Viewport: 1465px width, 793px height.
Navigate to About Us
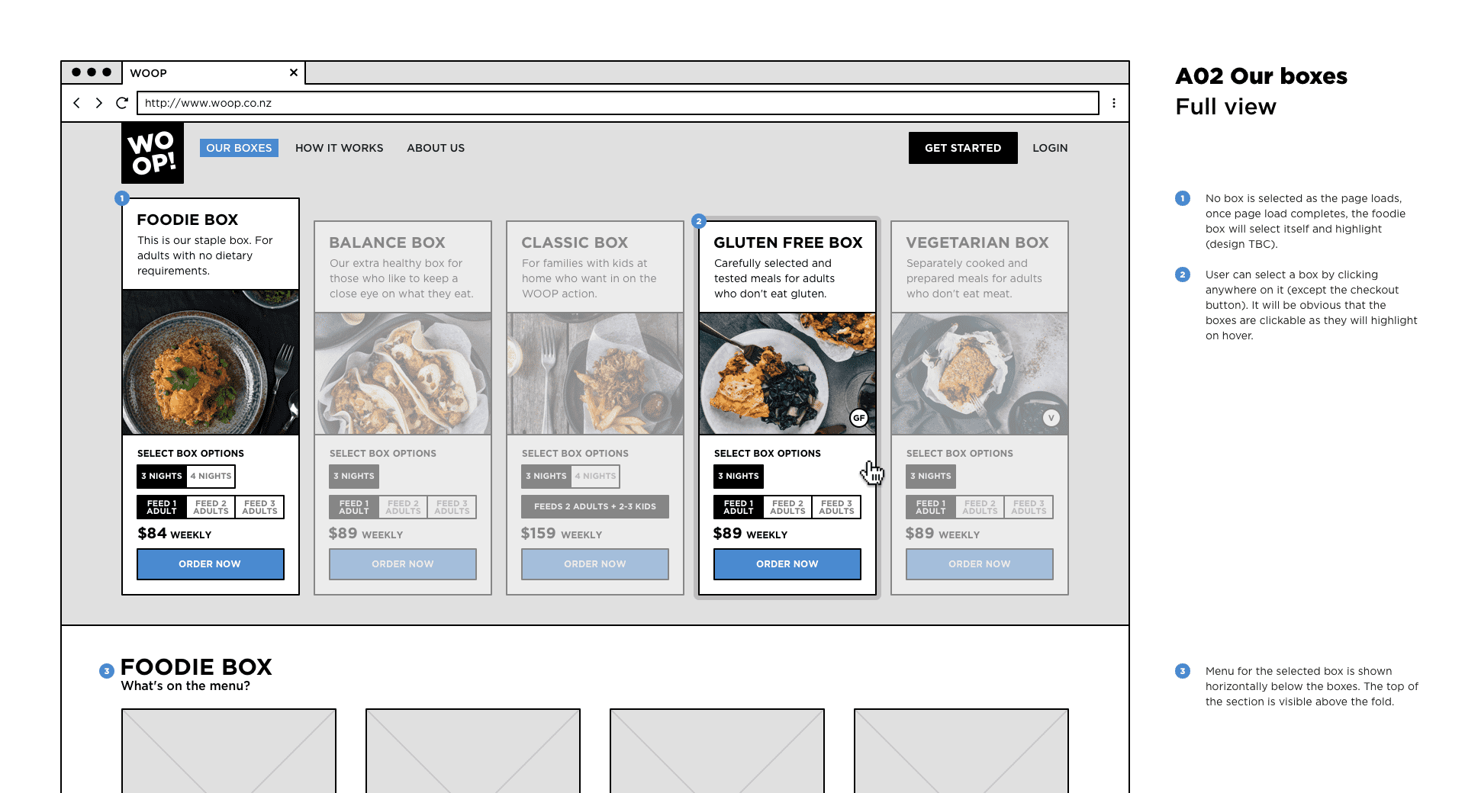pyautogui.click(x=435, y=148)
